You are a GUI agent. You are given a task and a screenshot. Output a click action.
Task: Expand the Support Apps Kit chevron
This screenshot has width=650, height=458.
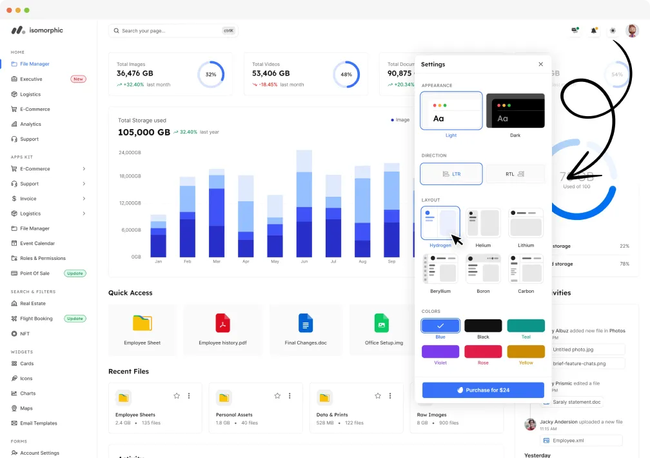[x=84, y=184]
